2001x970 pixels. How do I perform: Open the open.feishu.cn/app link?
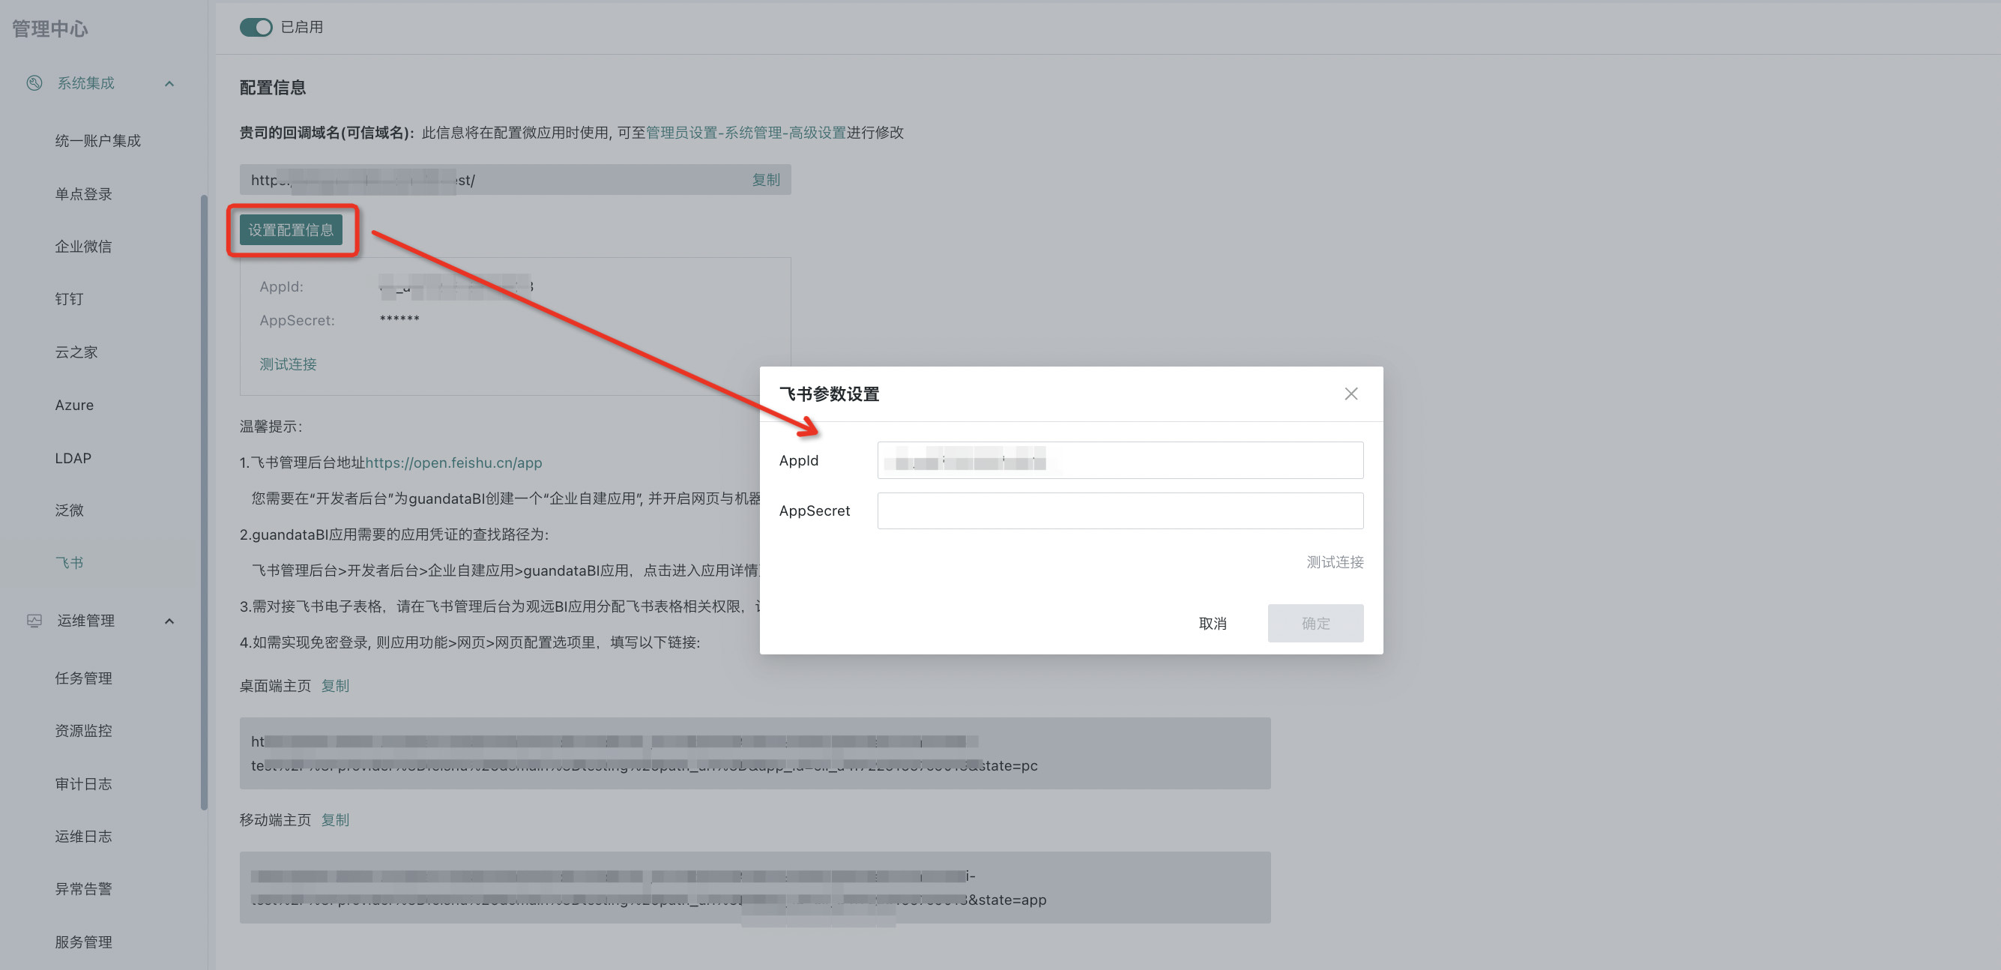(x=453, y=463)
